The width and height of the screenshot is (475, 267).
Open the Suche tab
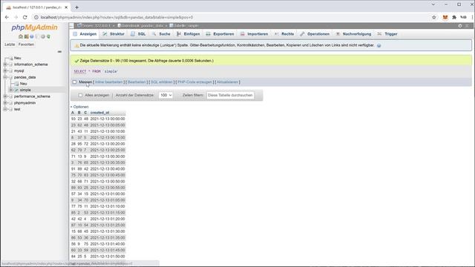tap(162, 34)
